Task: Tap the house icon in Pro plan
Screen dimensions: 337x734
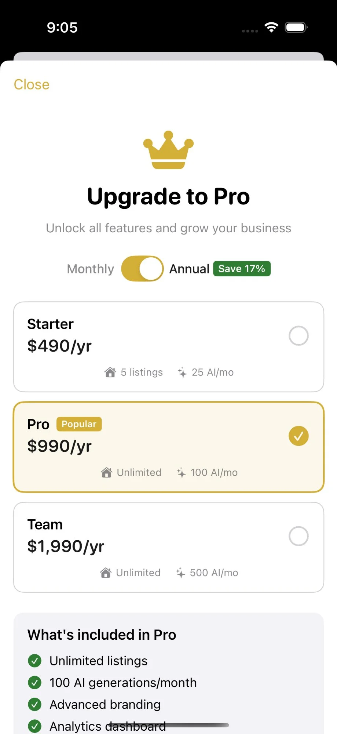Action: coord(106,472)
